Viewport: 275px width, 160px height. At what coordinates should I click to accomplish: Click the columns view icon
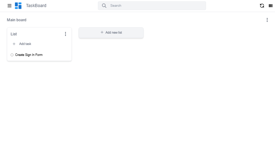coord(270,6)
